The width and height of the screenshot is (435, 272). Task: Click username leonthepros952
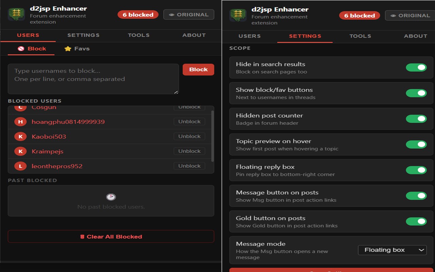point(57,166)
